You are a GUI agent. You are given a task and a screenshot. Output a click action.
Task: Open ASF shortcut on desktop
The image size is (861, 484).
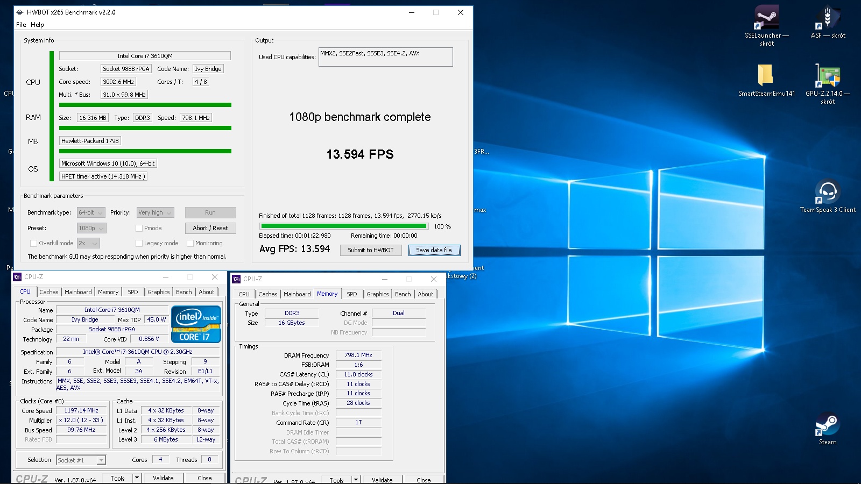pyautogui.click(x=828, y=23)
